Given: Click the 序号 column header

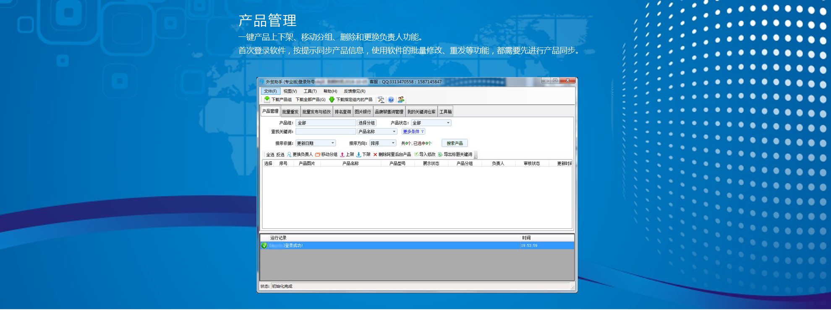Looking at the screenshot, I should click(283, 163).
